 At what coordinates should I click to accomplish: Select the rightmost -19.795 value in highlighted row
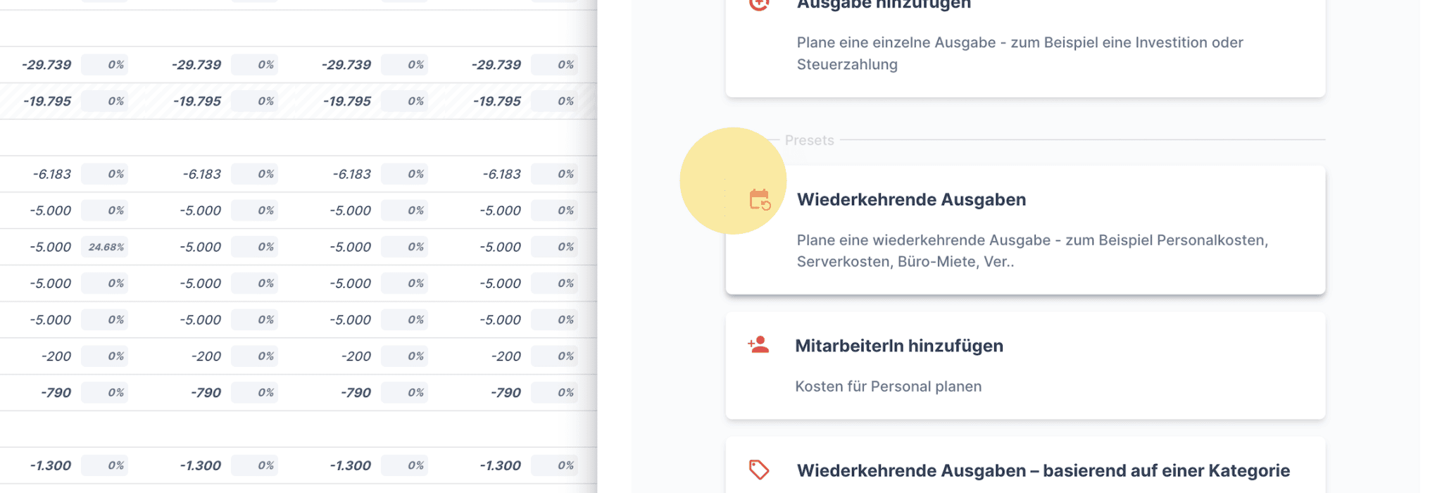pyautogui.click(x=497, y=101)
